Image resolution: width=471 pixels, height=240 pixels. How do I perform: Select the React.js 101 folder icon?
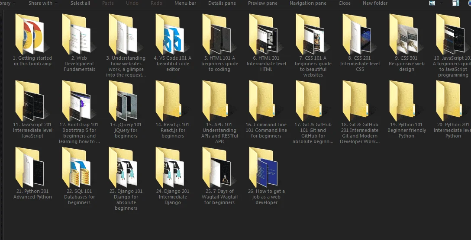(169, 101)
